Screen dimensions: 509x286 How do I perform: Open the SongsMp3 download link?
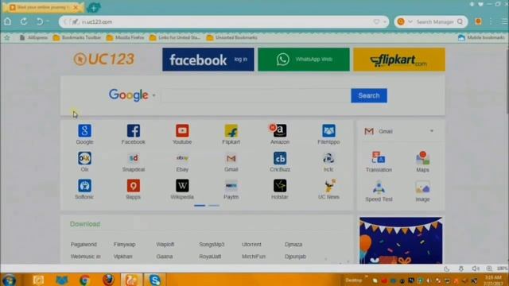coord(212,245)
